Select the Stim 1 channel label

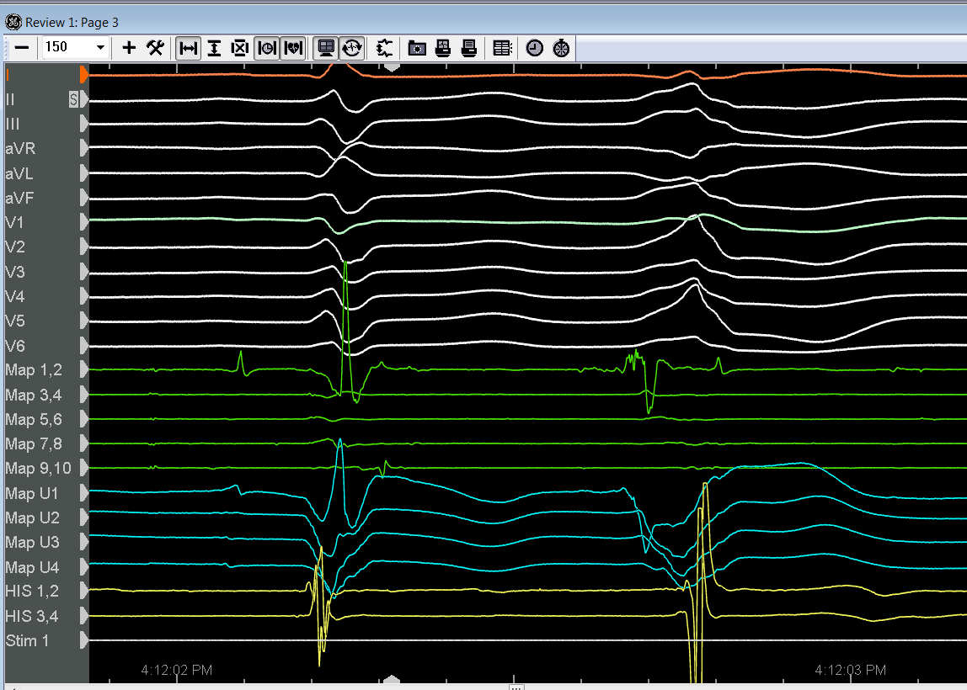[x=26, y=640]
